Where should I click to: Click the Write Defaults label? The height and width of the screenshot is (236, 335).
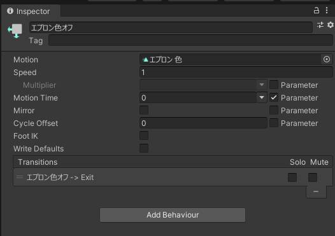[x=38, y=148]
